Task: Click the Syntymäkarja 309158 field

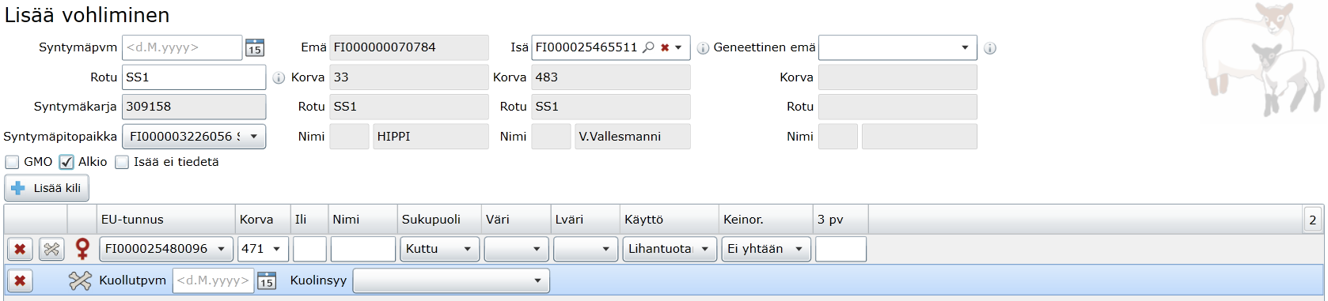Action: pos(194,107)
